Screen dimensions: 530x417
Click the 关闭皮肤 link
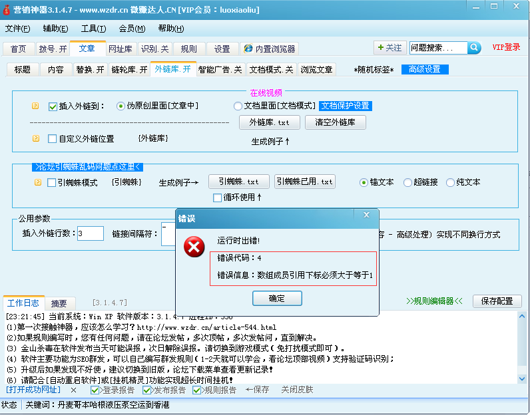pyautogui.click(x=298, y=390)
